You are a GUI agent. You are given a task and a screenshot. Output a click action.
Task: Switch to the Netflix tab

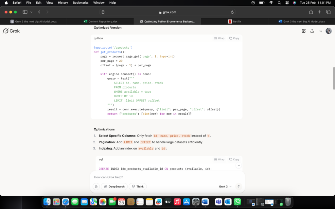[234, 22]
